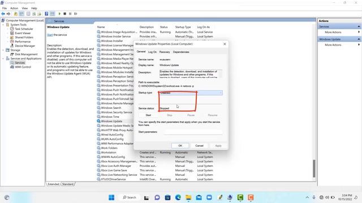Collapse Services and Applications tree node

point(3,59)
